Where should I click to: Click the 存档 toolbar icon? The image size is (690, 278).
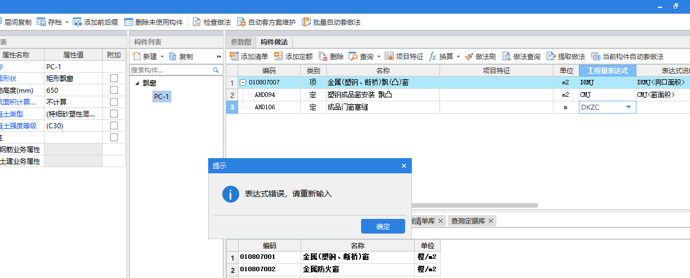coord(42,22)
